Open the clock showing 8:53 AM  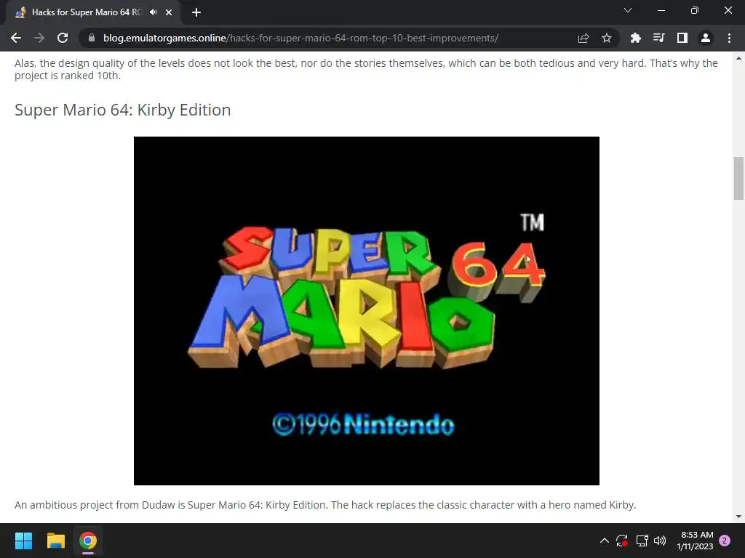695,541
